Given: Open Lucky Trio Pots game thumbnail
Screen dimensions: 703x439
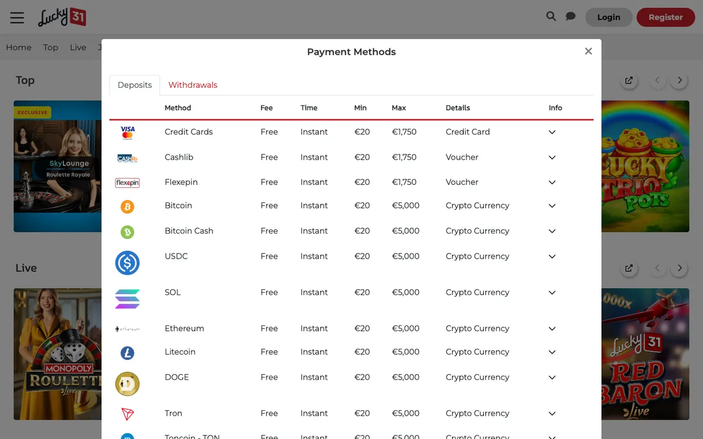Looking at the screenshot, I should [x=645, y=166].
